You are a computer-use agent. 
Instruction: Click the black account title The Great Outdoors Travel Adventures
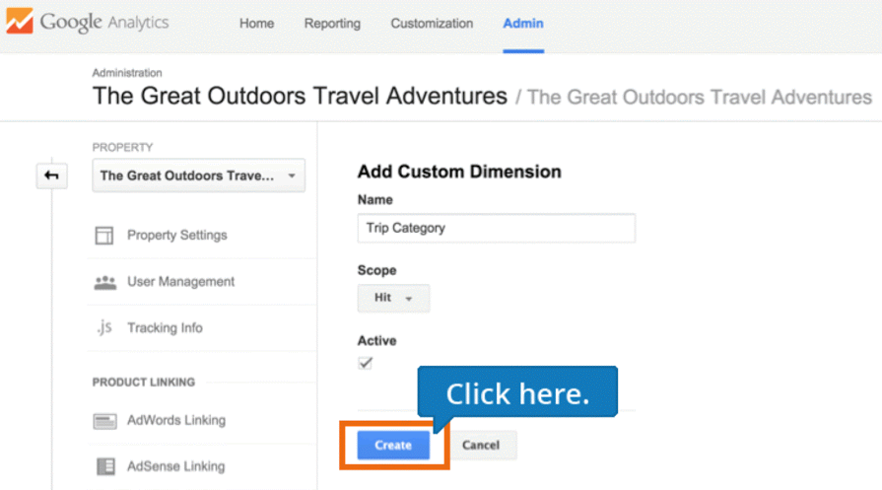coord(300,97)
